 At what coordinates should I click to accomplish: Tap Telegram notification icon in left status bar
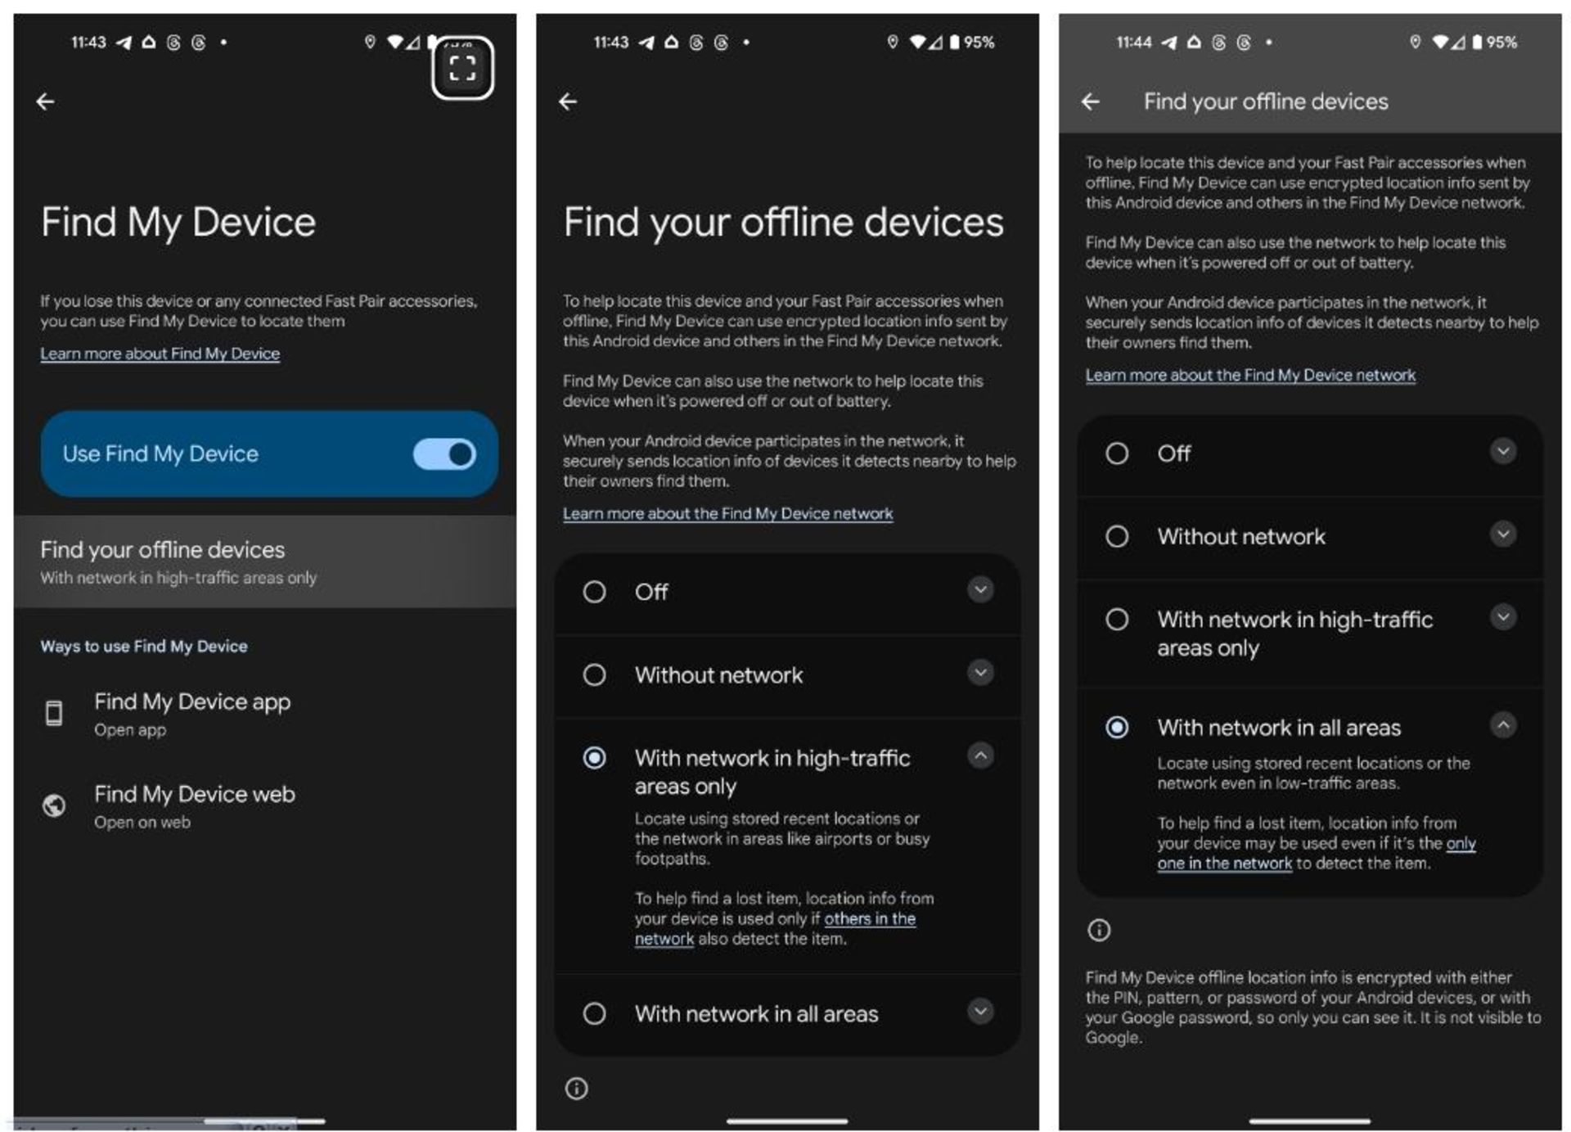coord(124,43)
